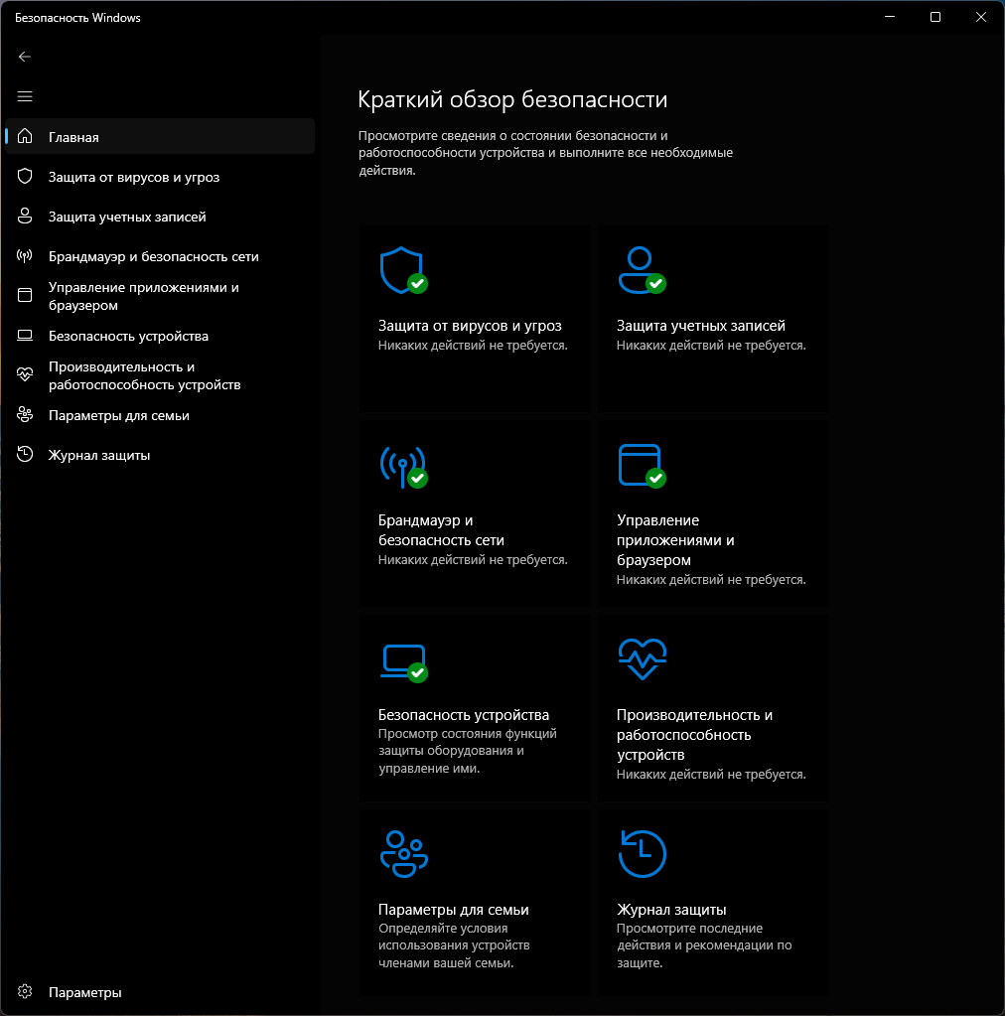This screenshot has height=1016, width=1005.
Task: Click the large laptop device security icon
Action: point(403,661)
